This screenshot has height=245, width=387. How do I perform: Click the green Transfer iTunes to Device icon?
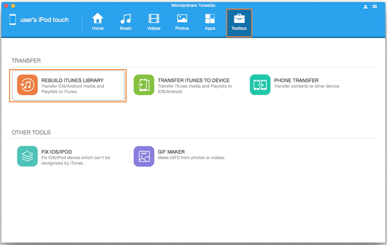pos(144,85)
